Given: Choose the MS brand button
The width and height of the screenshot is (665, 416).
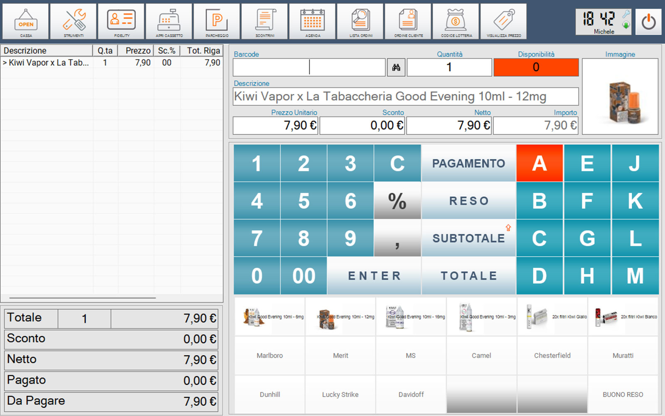Looking at the screenshot, I should coord(411,355).
